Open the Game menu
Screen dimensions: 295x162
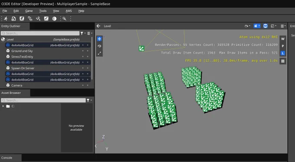coord(29,11)
